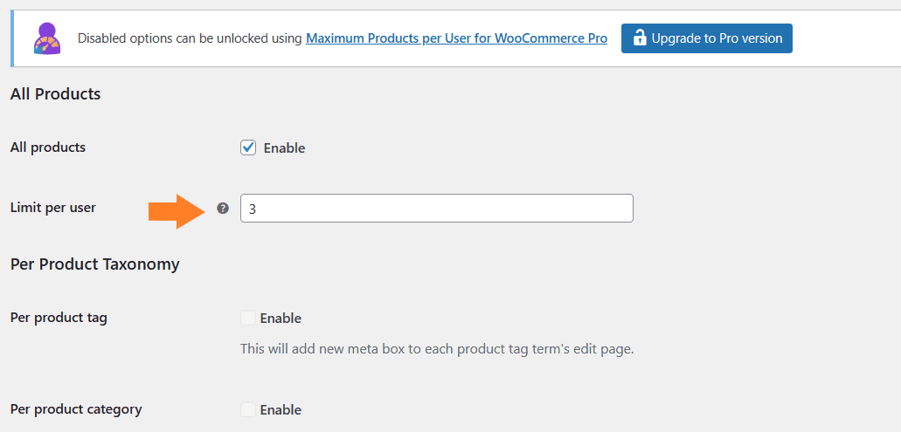The width and height of the screenshot is (901, 432).
Task: Click Upgrade to Pro version button
Action: click(x=706, y=38)
